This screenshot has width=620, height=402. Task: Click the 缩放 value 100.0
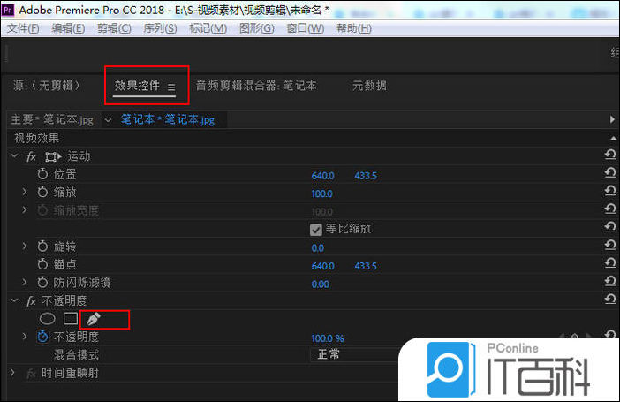(x=321, y=193)
